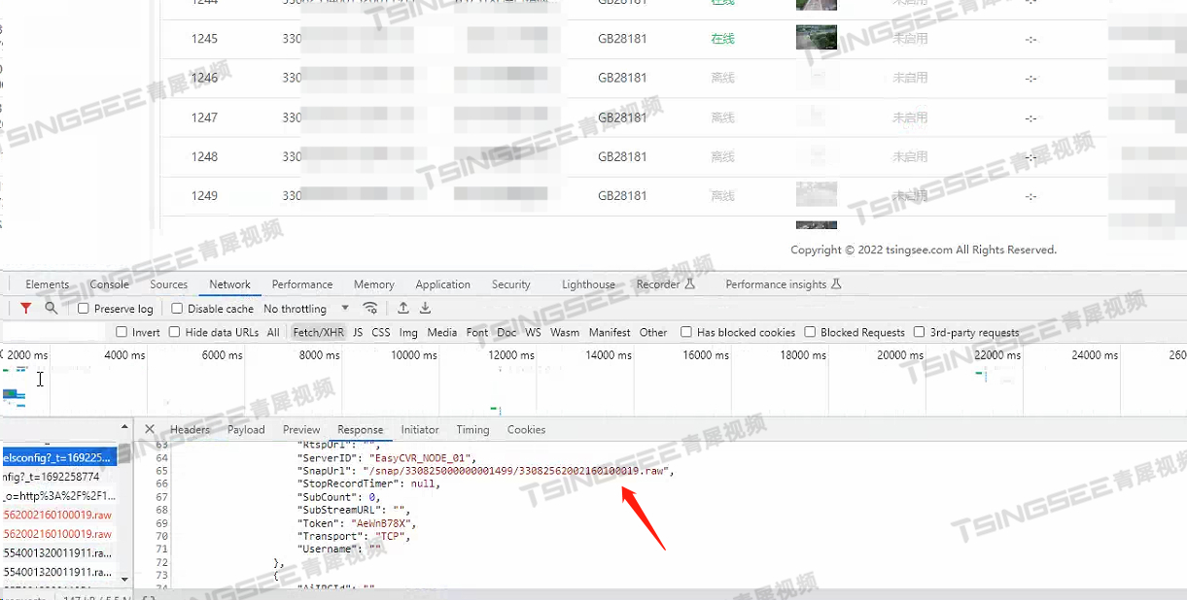Select the _o=http%3A%2F%2F1 request
This screenshot has width=1187, height=600.
(x=58, y=495)
